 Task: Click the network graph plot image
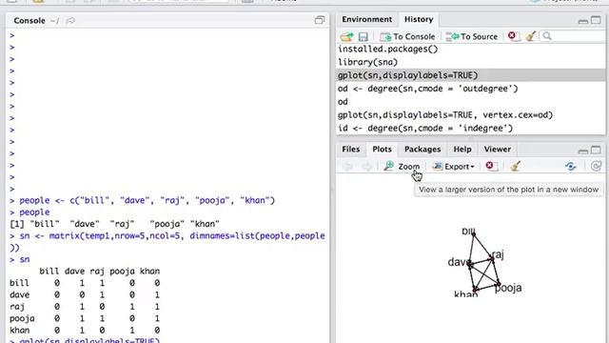(x=484, y=263)
